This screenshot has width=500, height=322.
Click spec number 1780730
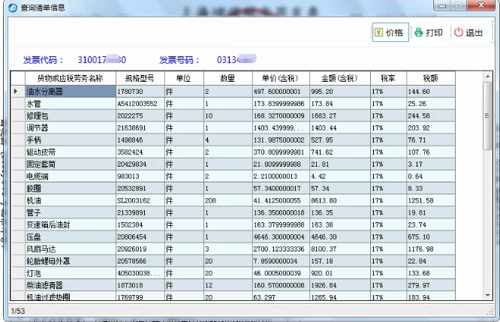pyautogui.click(x=140, y=92)
